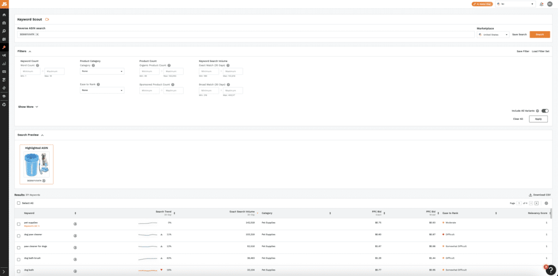
Task: Check the Select All checkbox
Action: [x=19, y=203]
